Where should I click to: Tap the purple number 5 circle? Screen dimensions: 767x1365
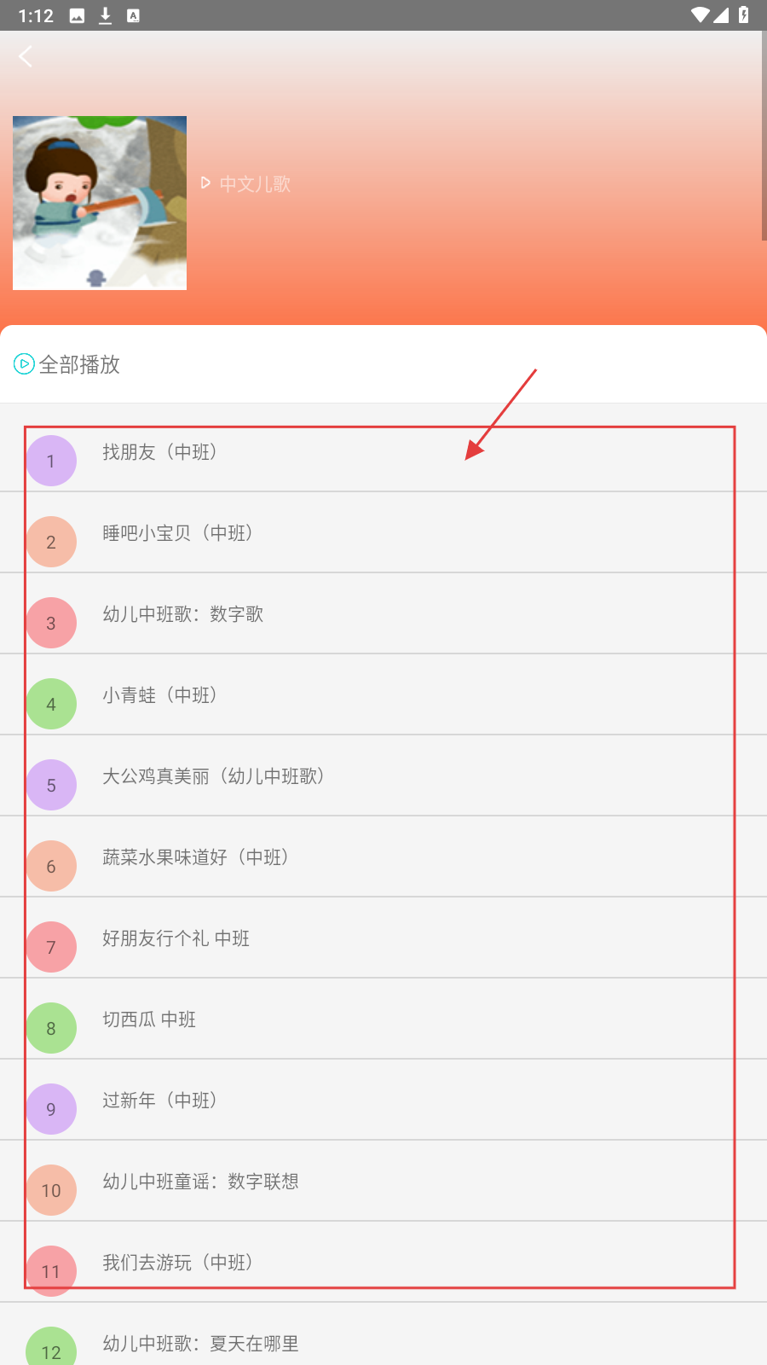tap(51, 785)
